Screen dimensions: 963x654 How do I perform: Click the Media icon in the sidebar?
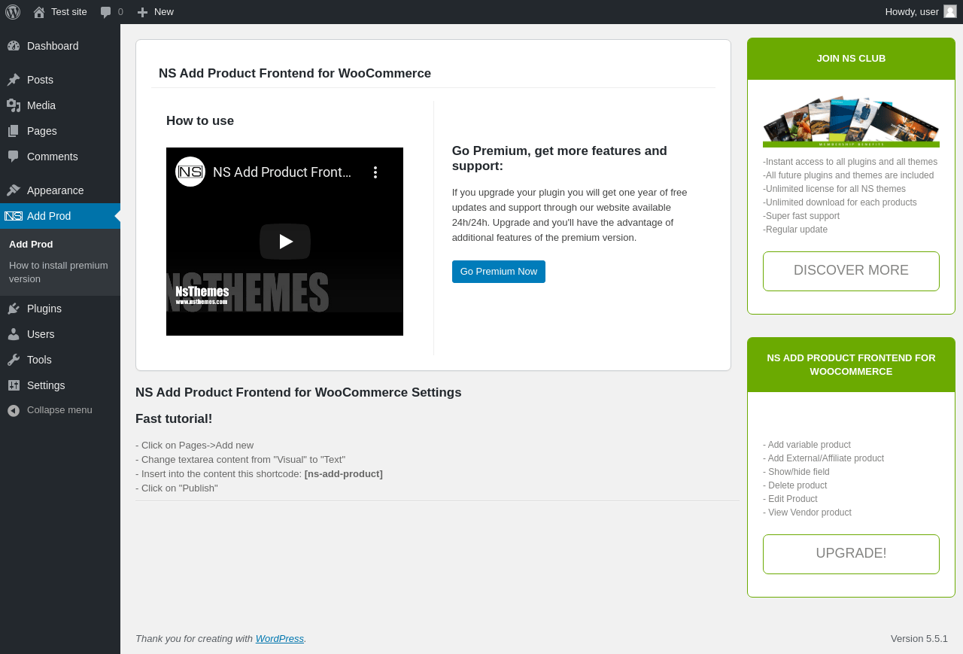14,105
